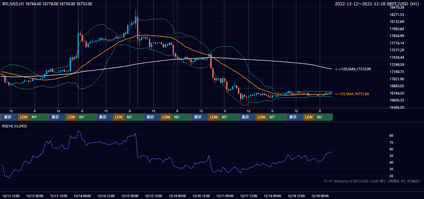The height and width of the screenshot is (199, 424).
Task: Click the 12/16 00:00 date label
Action: tap(177, 196)
